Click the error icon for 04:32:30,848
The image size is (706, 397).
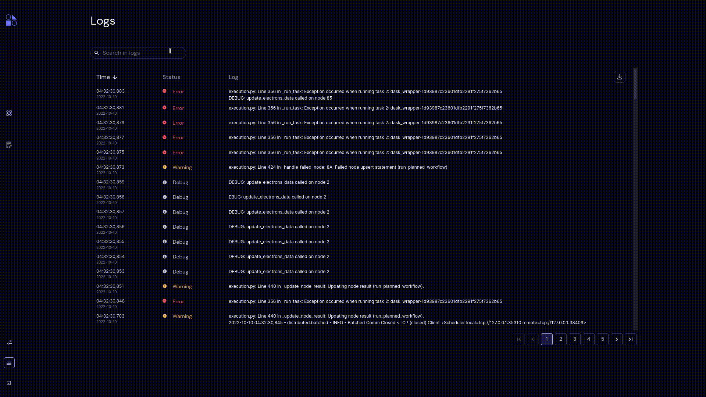click(164, 301)
